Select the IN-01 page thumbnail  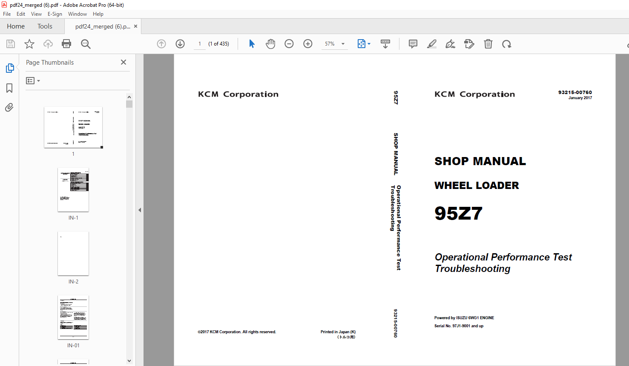[73, 317]
